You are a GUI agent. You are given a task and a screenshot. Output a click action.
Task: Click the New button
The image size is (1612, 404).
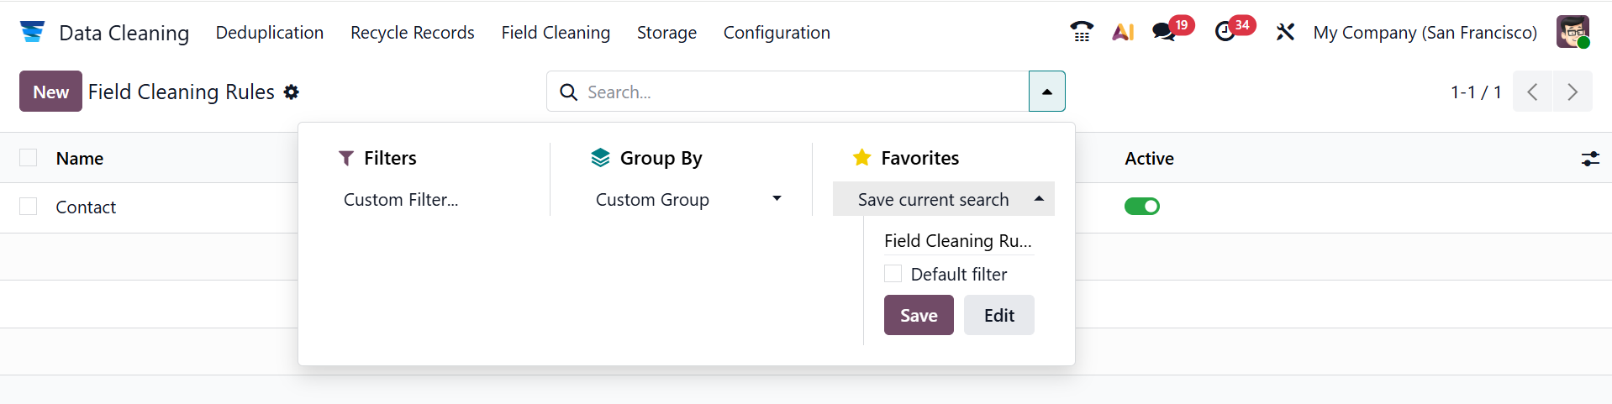[50, 92]
